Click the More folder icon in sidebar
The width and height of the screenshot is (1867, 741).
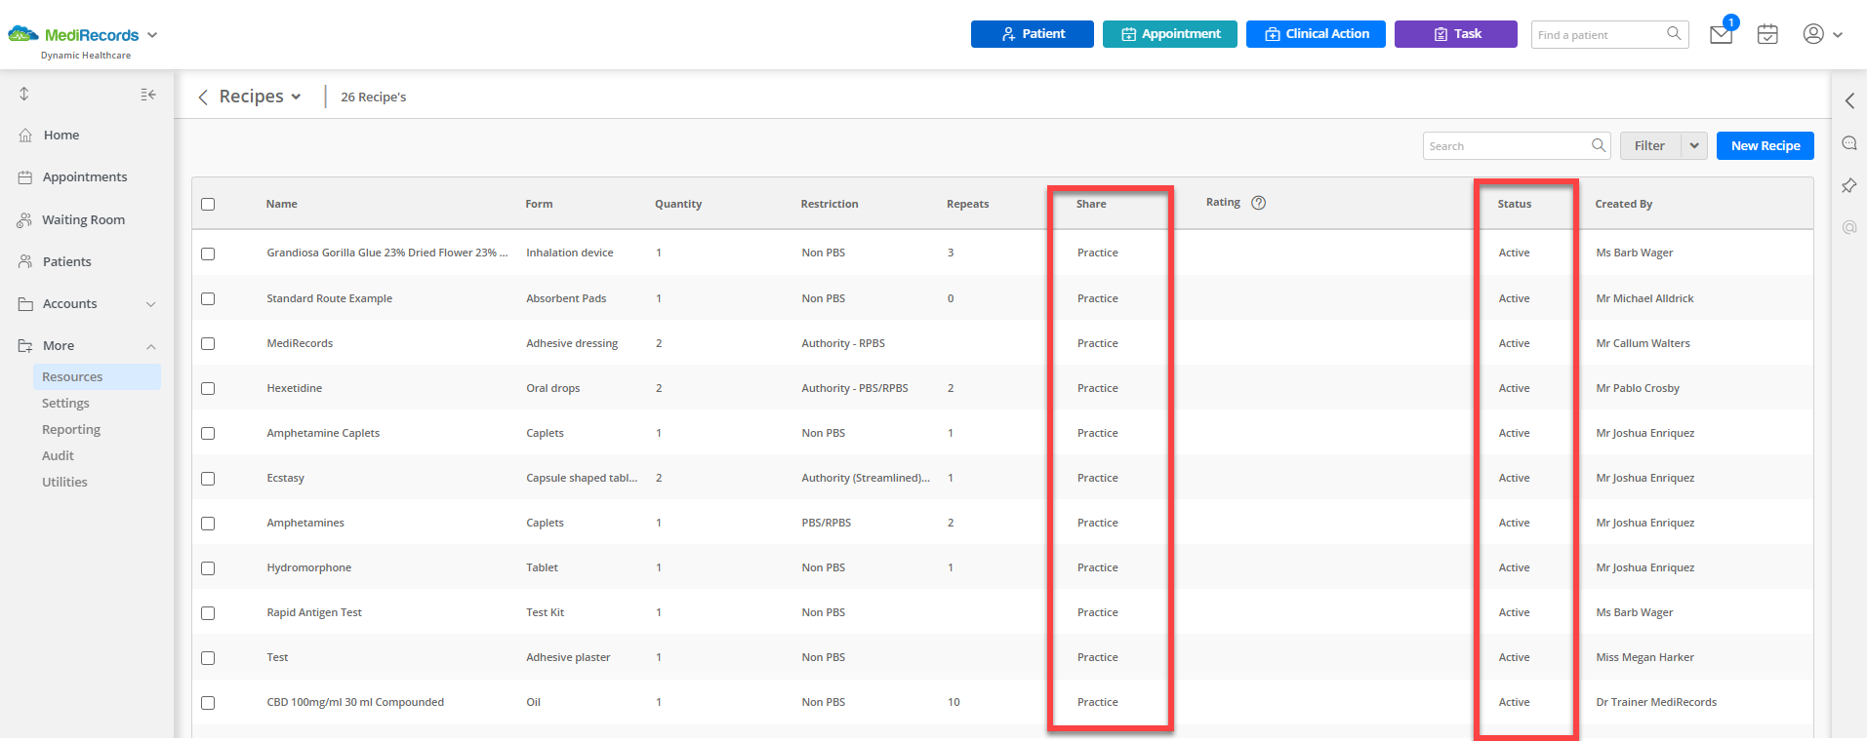[x=25, y=346]
